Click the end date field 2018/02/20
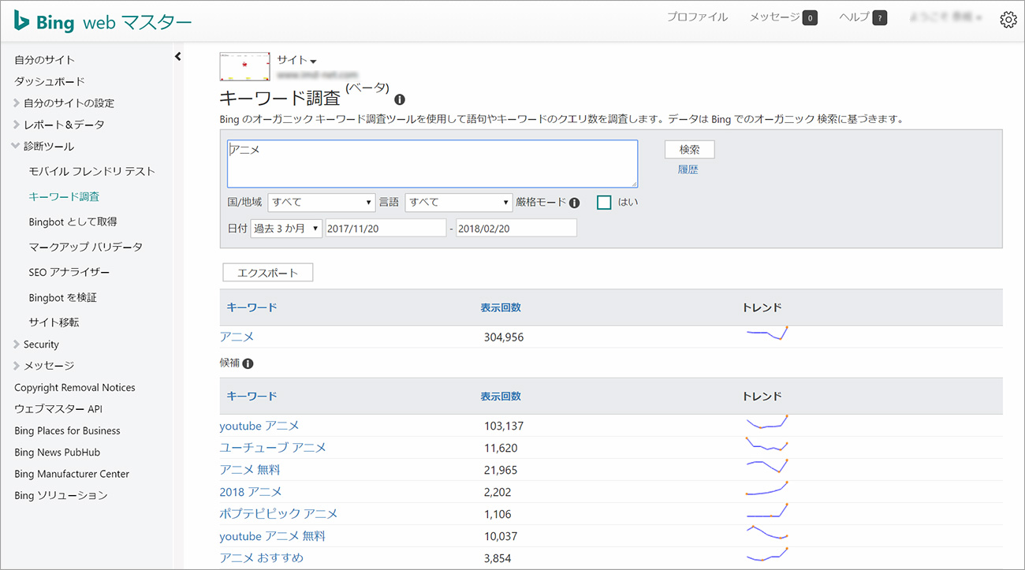The image size is (1025, 570). pyautogui.click(x=516, y=228)
